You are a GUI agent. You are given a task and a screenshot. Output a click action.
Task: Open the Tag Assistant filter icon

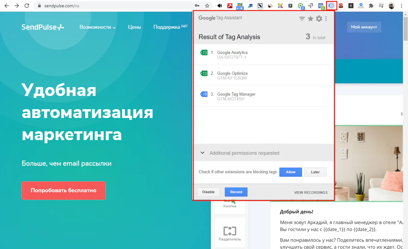[302, 19]
